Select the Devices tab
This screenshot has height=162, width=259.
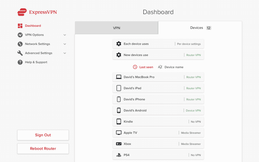pos(200,28)
